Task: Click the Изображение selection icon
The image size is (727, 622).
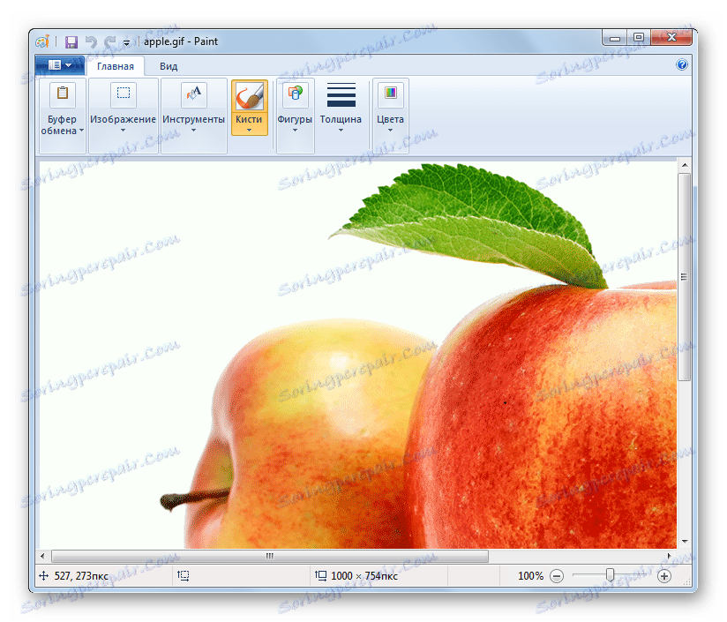Action: click(x=124, y=94)
